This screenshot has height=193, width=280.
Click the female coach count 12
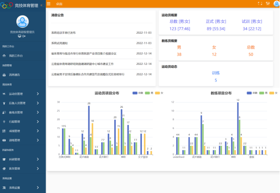pyautogui.click(x=214, y=54)
